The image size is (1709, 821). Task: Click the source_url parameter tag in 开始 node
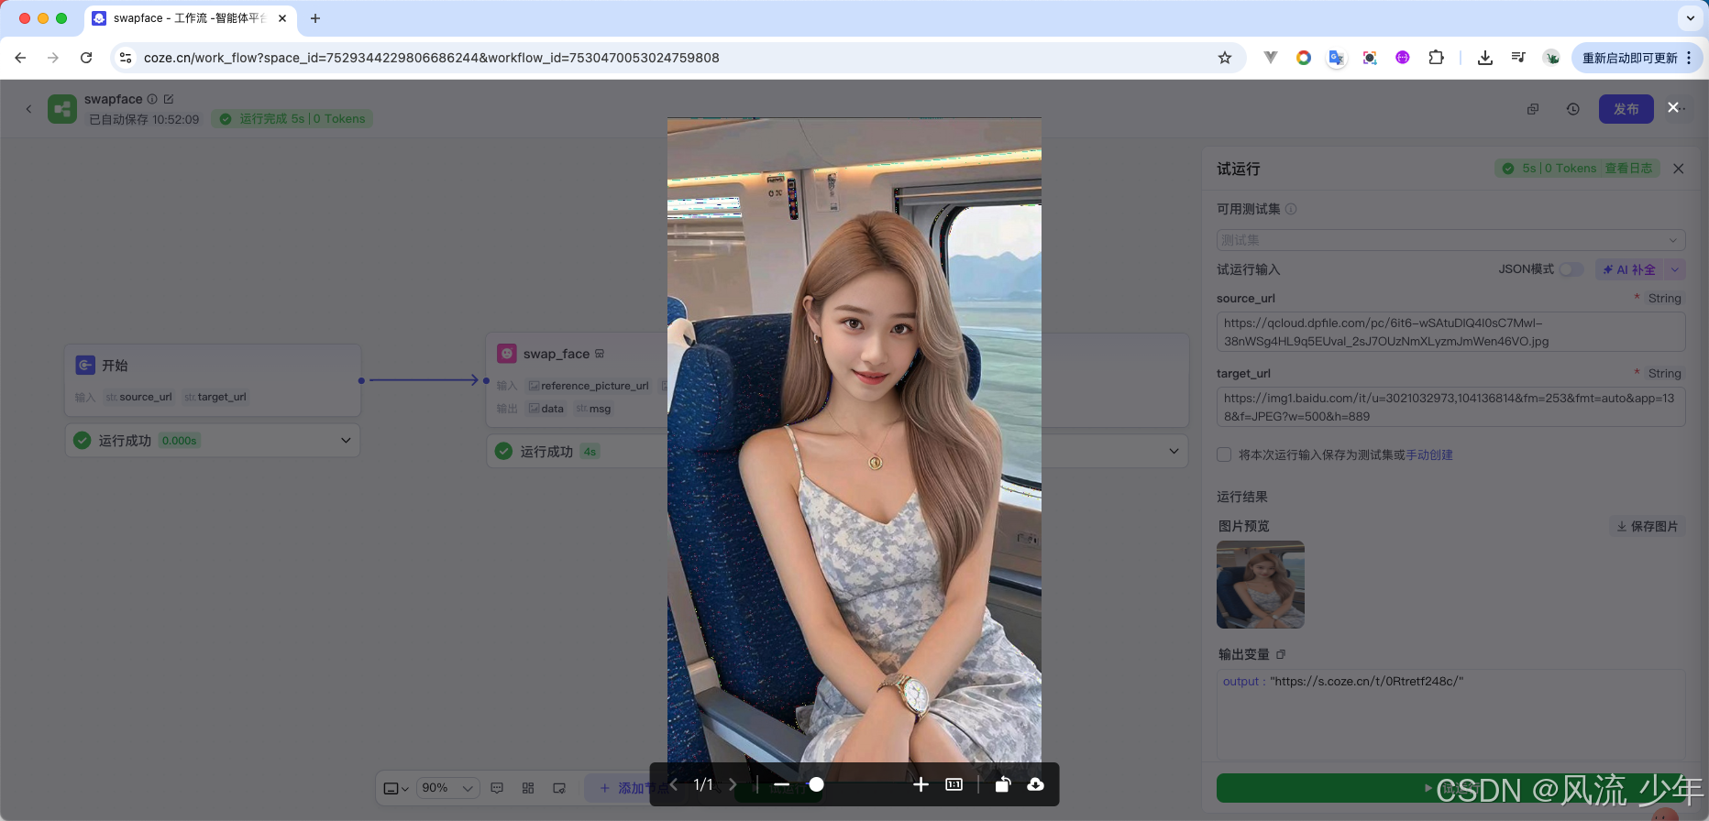click(x=139, y=397)
